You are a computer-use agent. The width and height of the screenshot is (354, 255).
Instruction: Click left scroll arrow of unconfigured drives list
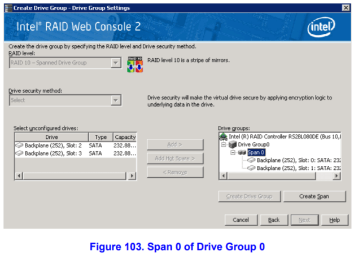coord(19,176)
